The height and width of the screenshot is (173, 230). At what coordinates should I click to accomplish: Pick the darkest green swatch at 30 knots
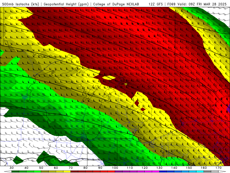tap(15, 172)
